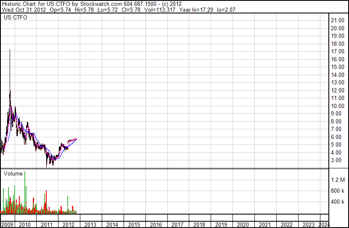
Task: Click the 'Wed Oct 31 2012' date in header
Action: [x=24, y=10]
